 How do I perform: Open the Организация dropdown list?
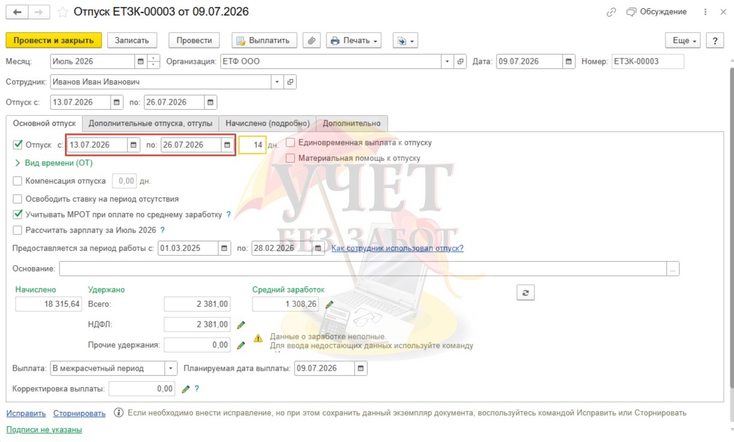(448, 61)
